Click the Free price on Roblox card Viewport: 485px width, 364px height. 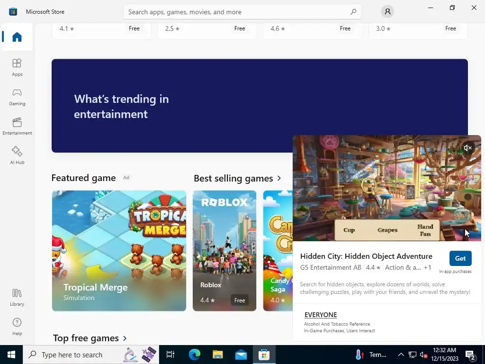tap(239, 300)
